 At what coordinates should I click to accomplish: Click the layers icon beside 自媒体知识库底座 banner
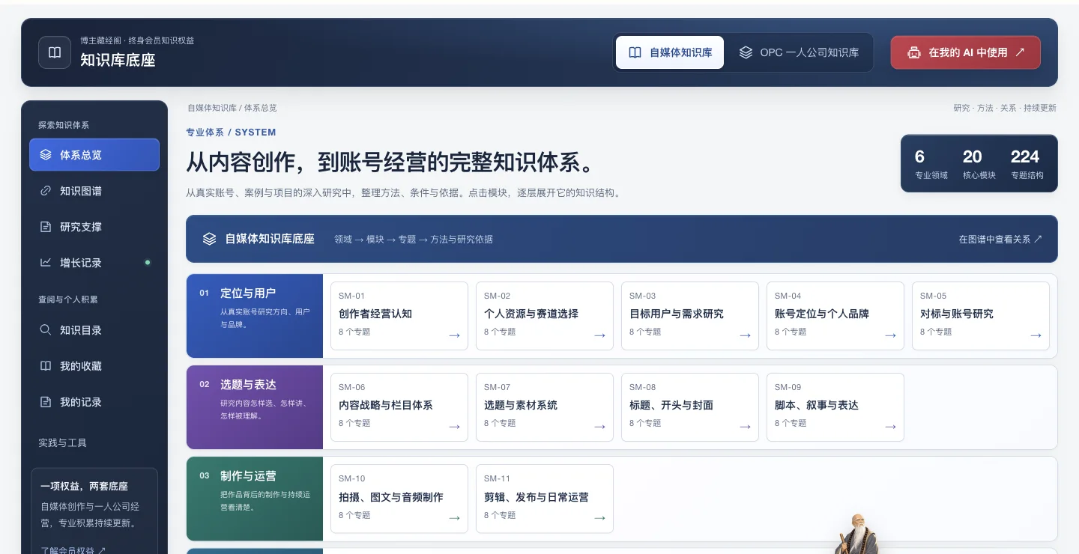[x=210, y=239]
